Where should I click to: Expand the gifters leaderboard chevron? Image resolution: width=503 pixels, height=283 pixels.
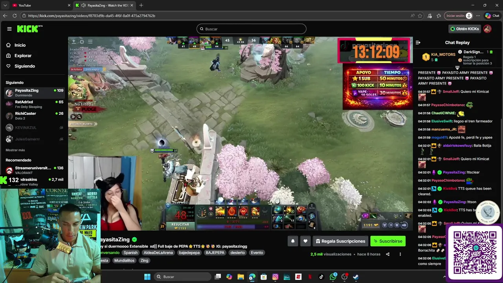(x=457, y=68)
